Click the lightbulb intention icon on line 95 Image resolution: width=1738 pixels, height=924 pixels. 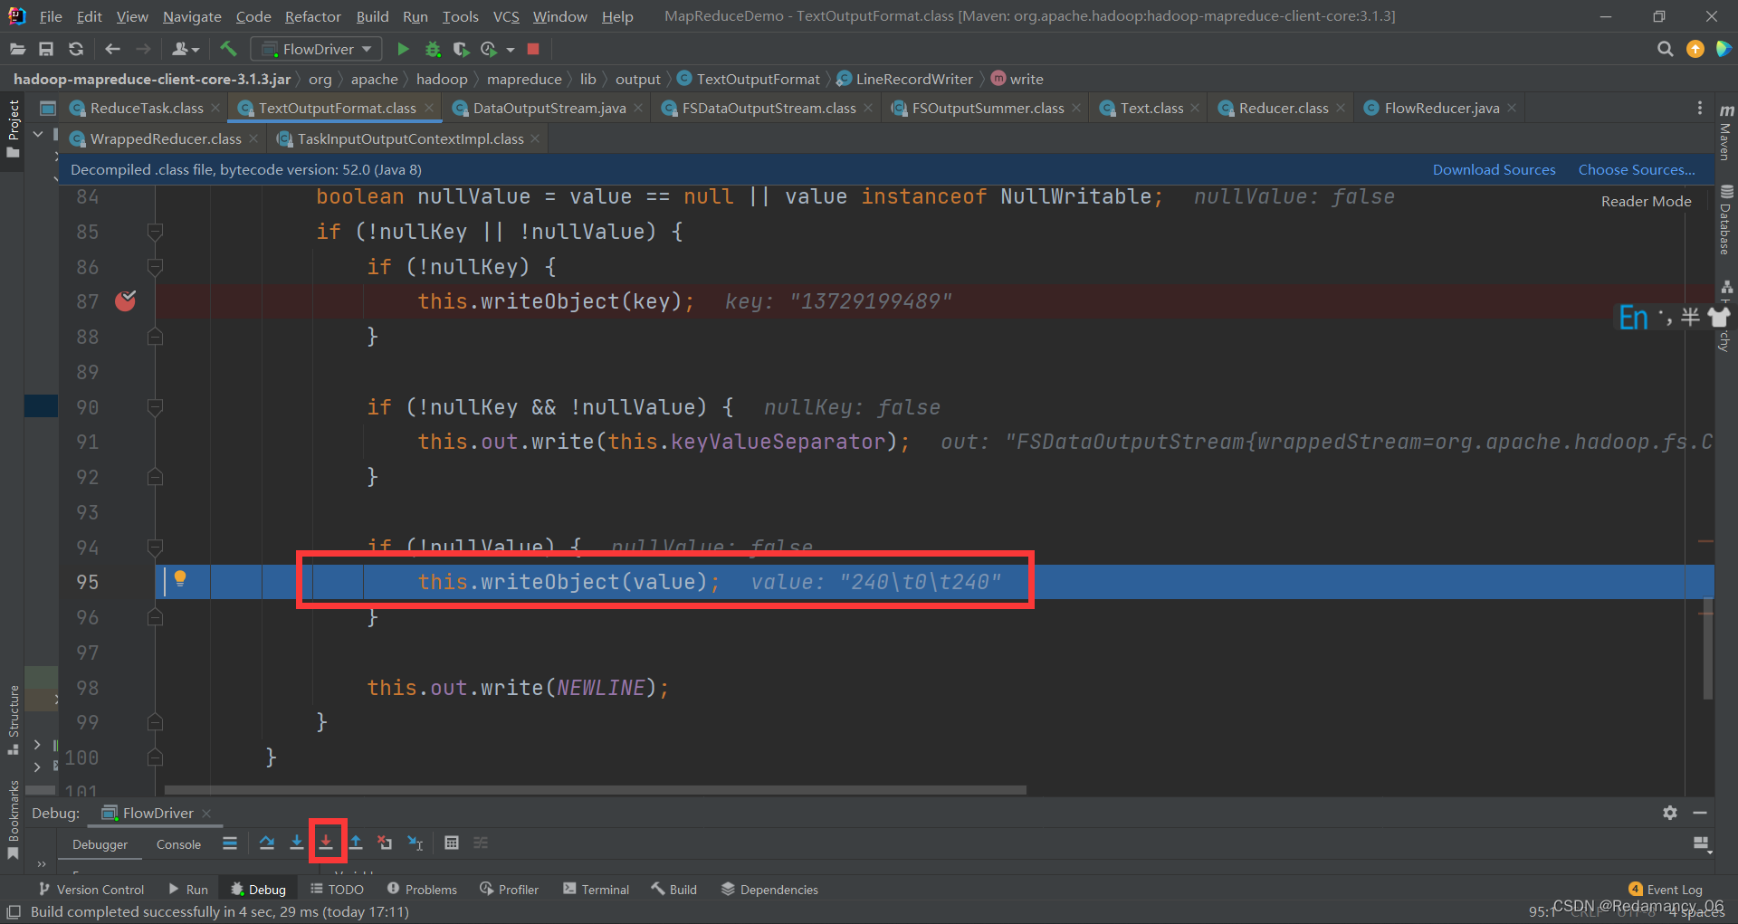pos(180,578)
